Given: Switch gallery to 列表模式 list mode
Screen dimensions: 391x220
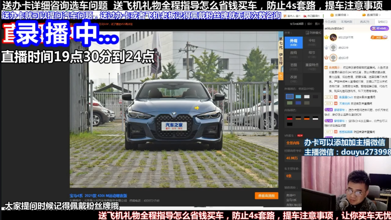Looking at the screenshot, I should [x=313, y=33].
